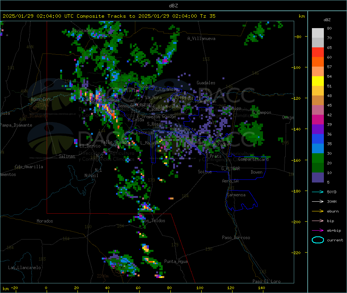Click the 'Guadales' map label
Viewport: 347px width, 293px height.
coord(206,83)
